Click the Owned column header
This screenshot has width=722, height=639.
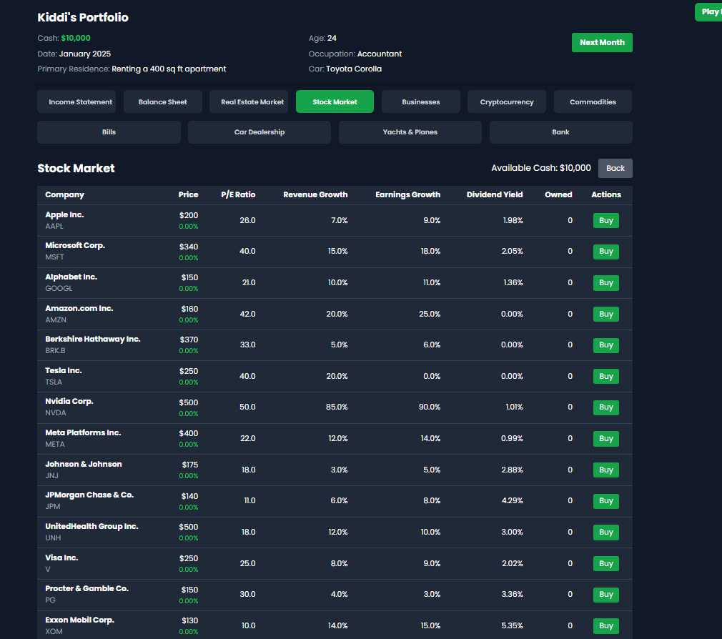(558, 194)
